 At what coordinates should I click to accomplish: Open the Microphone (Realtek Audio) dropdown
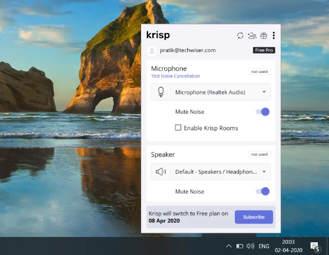211,92
